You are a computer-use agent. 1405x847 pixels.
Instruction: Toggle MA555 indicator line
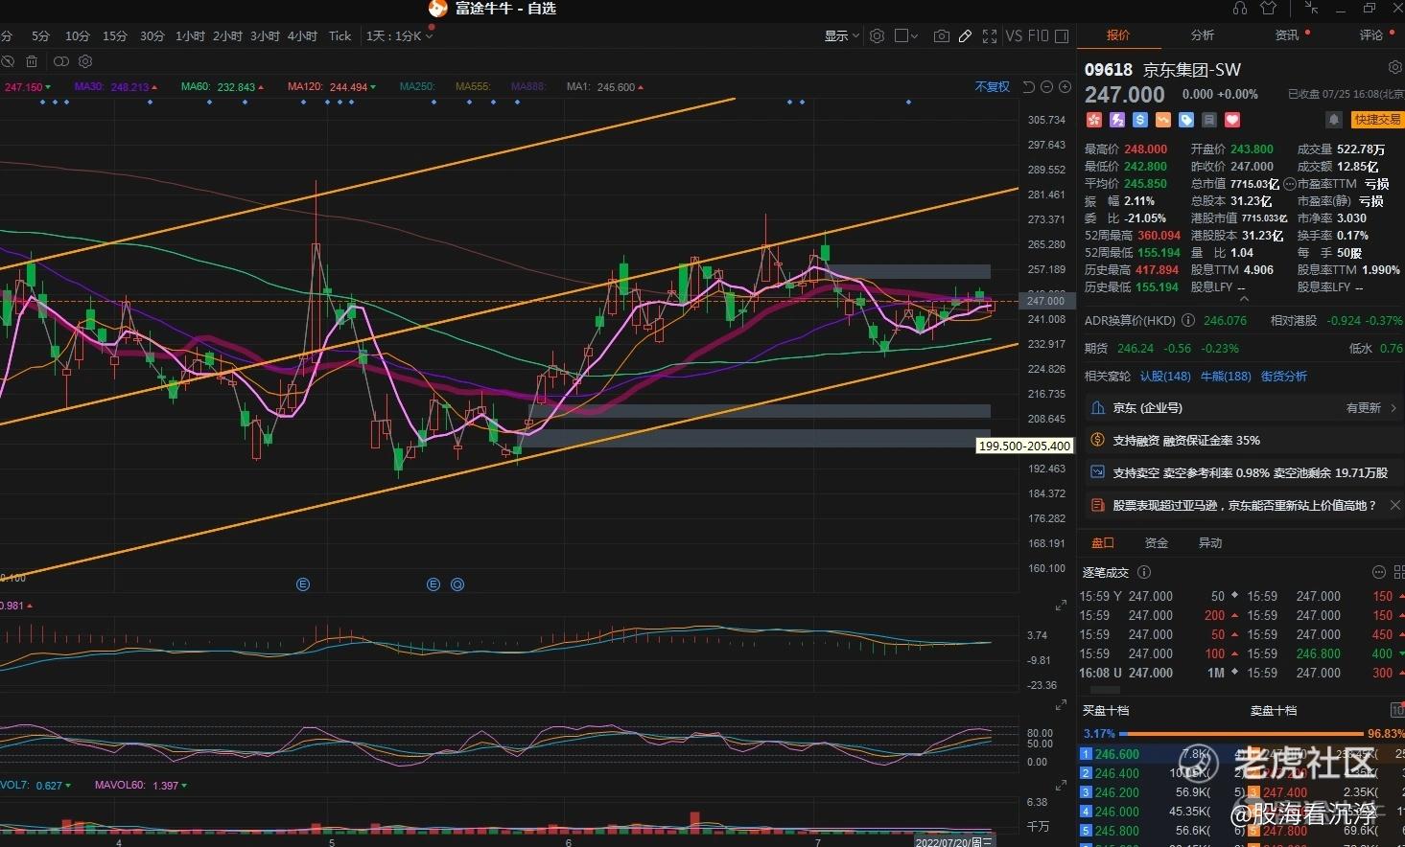tap(473, 87)
